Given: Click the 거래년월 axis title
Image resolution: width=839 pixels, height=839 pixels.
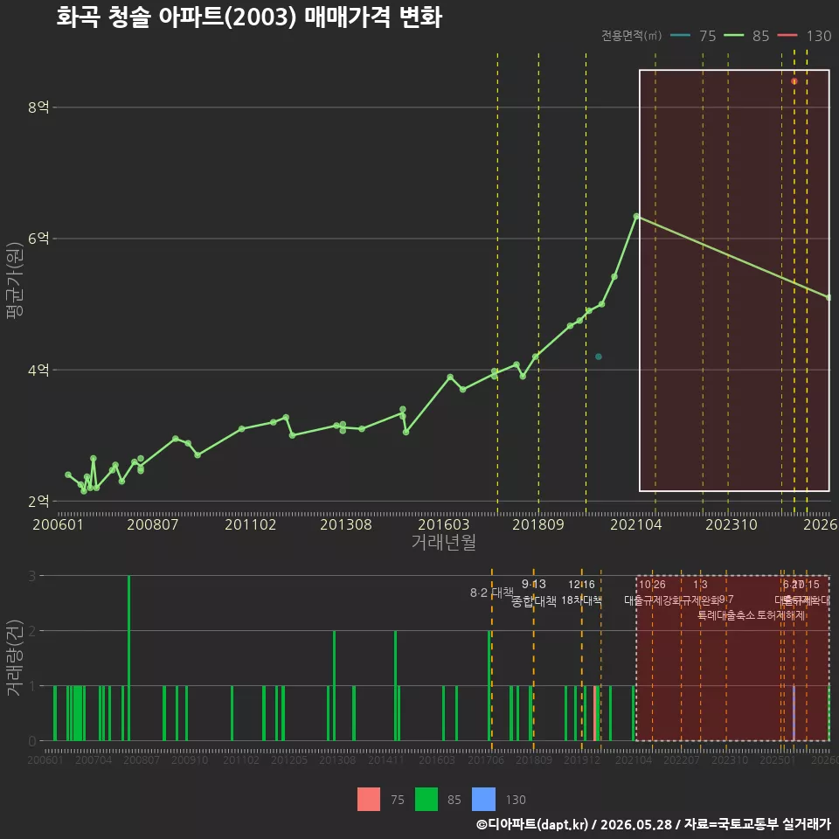Looking at the screenshot, I should (444, 542).
